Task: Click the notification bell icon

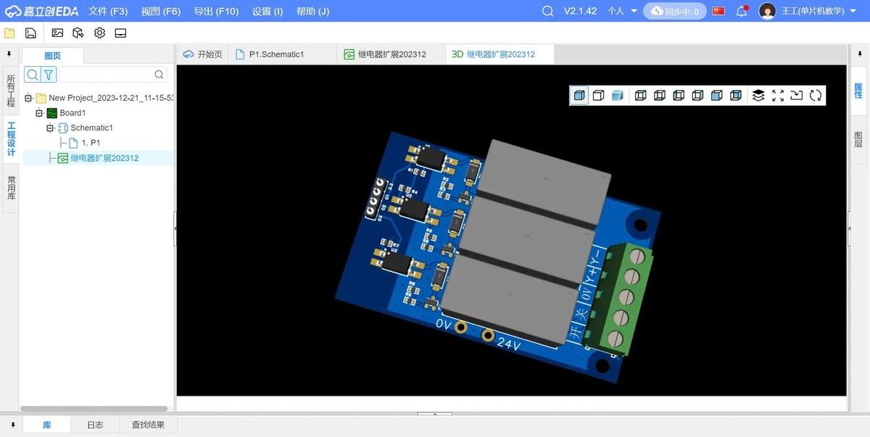Action: [x=742, y=11]
